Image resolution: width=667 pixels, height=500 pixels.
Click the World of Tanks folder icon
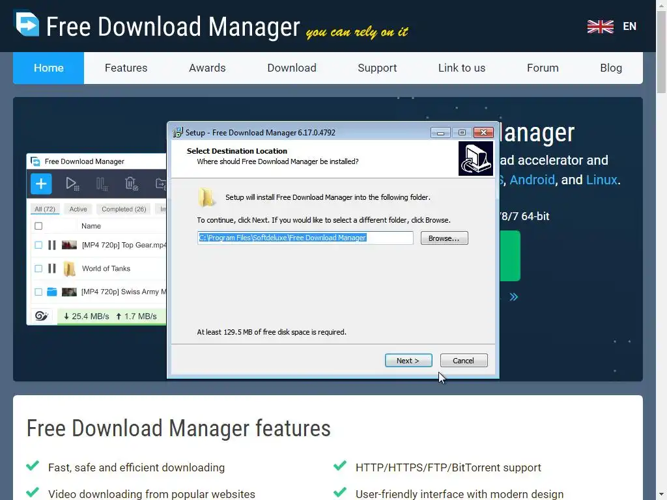click(x=69, y=269)
